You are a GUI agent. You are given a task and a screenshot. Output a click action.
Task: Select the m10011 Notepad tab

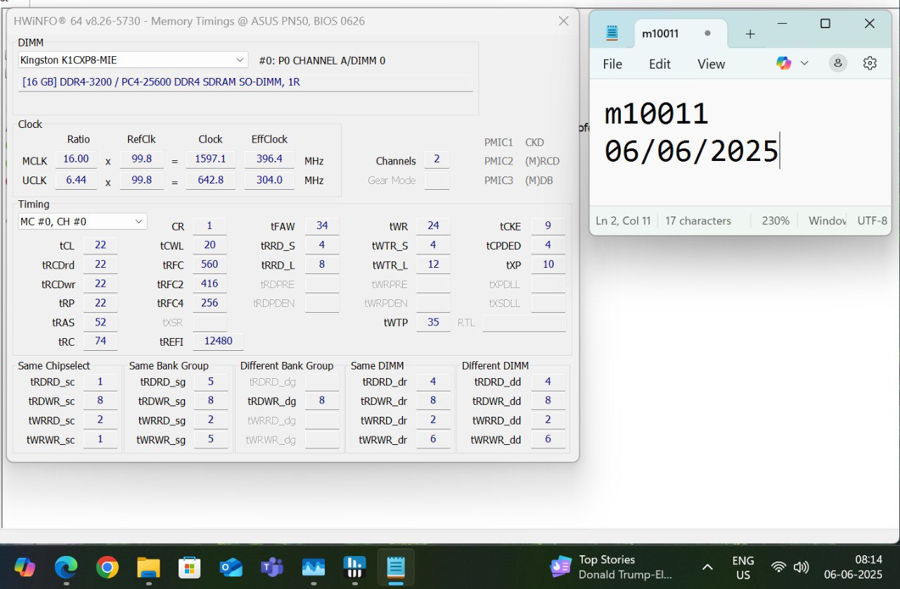[x=660, y=34]
